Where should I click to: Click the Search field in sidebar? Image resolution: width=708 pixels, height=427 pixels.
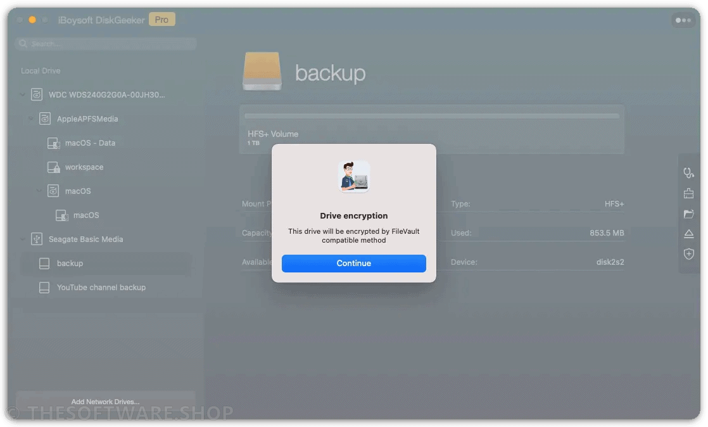(106, 44)
